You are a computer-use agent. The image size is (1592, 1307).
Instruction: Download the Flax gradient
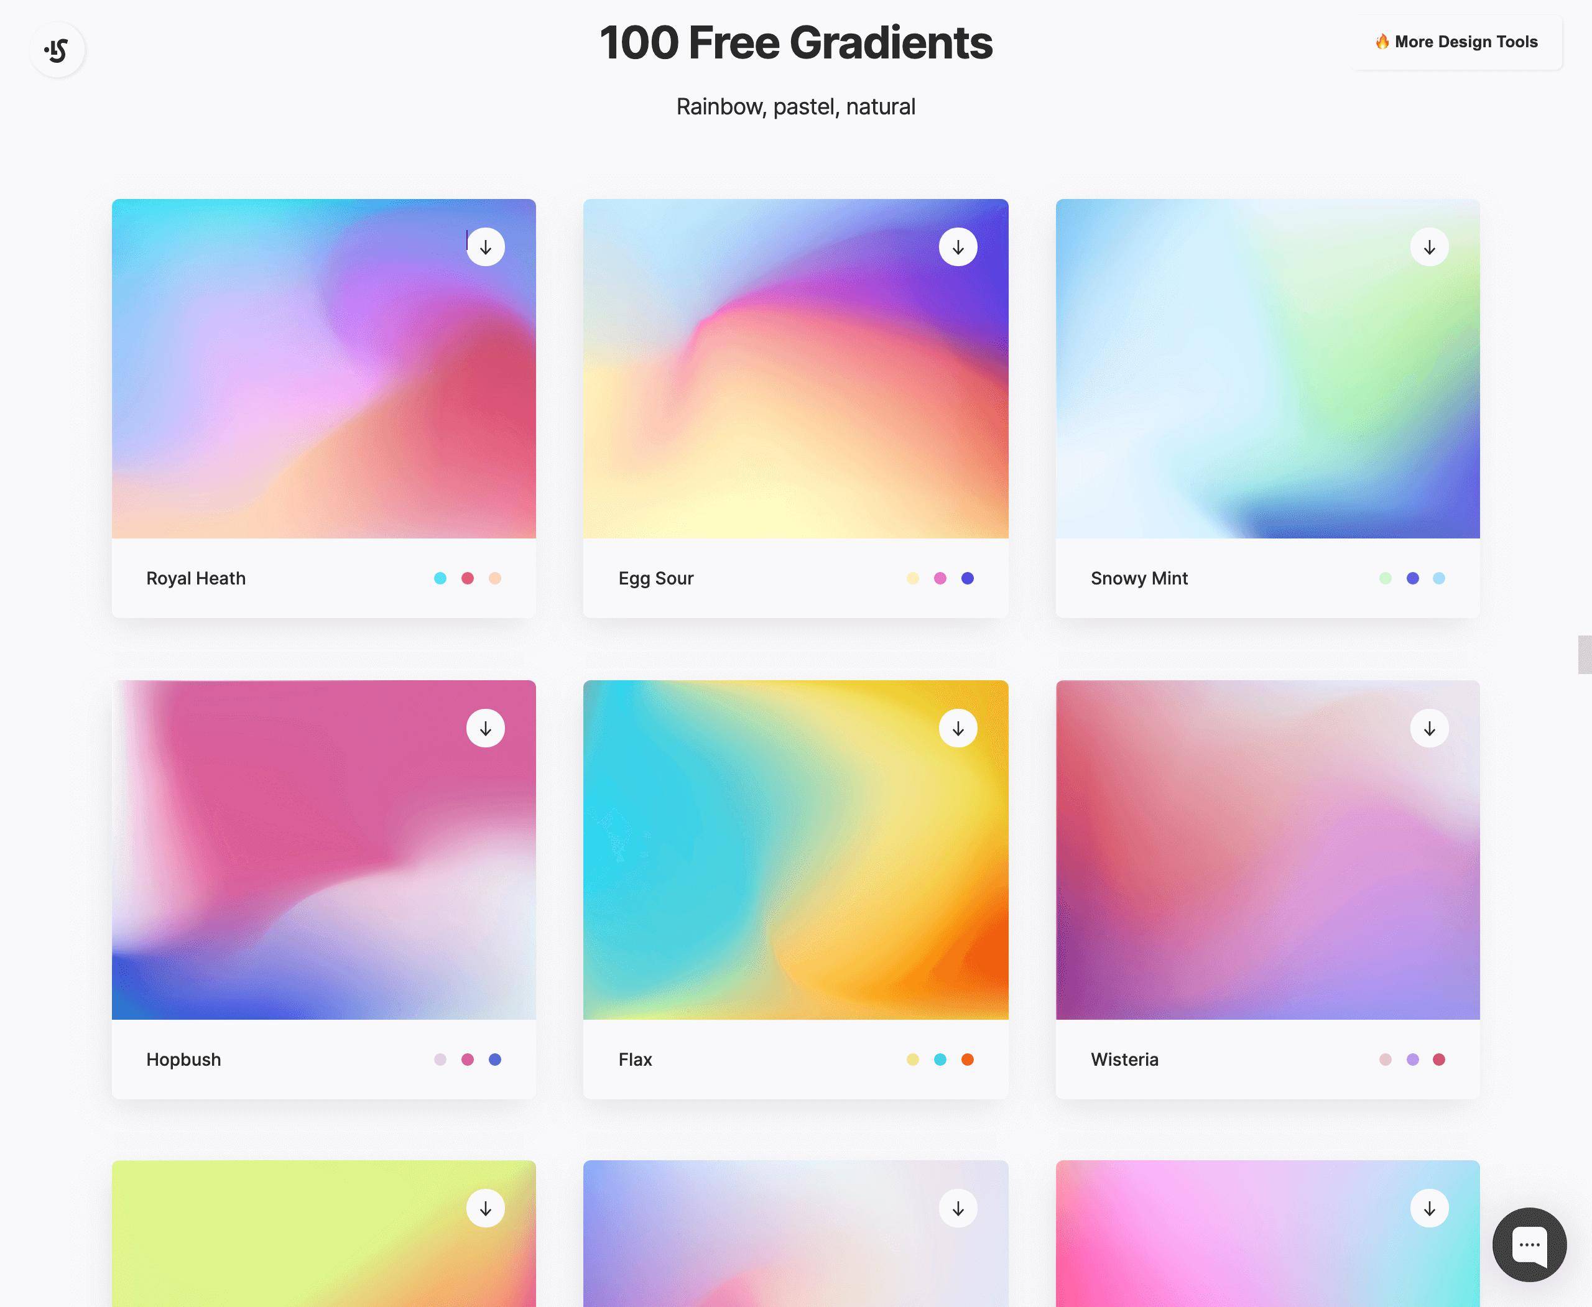pos(958,728)
